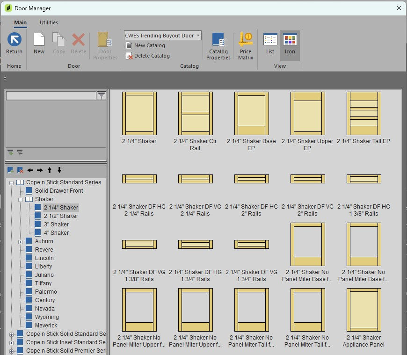Screen dimensions: 407x355
Task: Select the Main ribbon tab
Action: tap(20, 22)
